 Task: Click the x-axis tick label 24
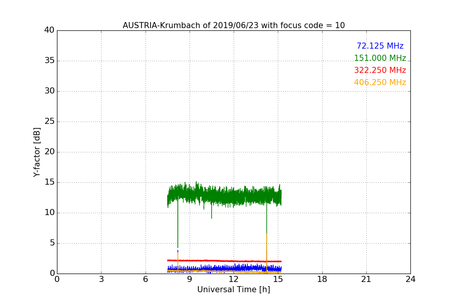(x=410, y=279)
